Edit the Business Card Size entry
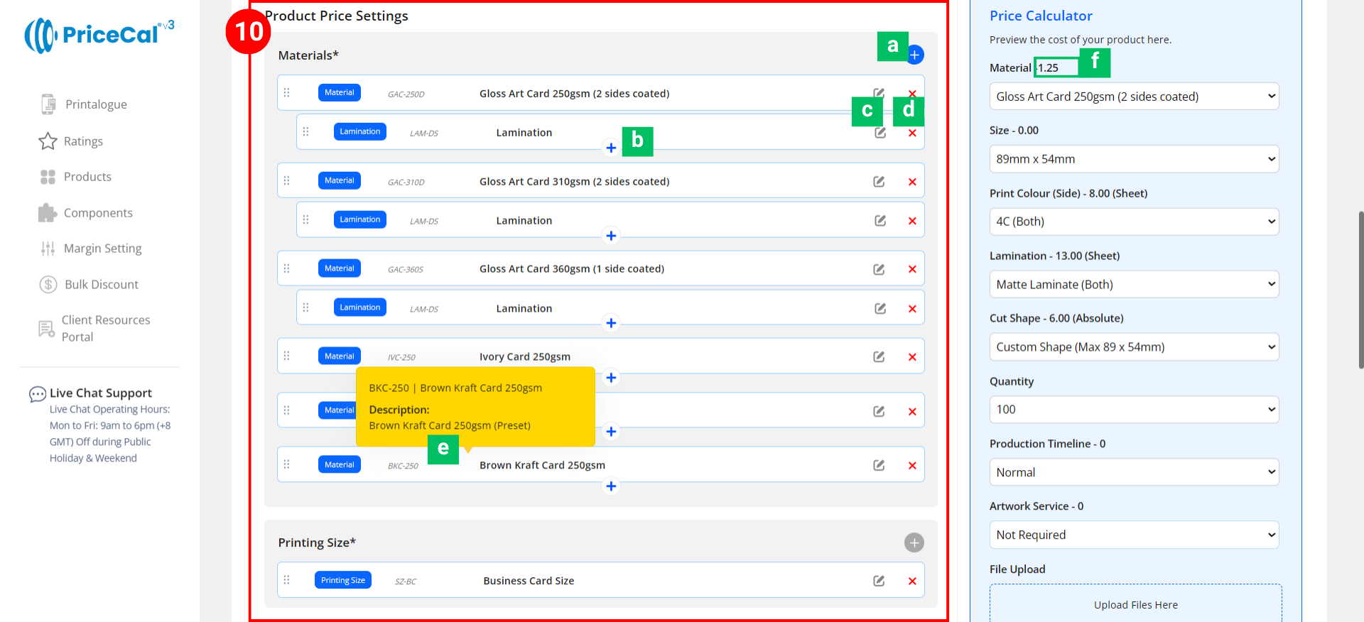This screenshot has width=1364, height=622. (879, 582)
